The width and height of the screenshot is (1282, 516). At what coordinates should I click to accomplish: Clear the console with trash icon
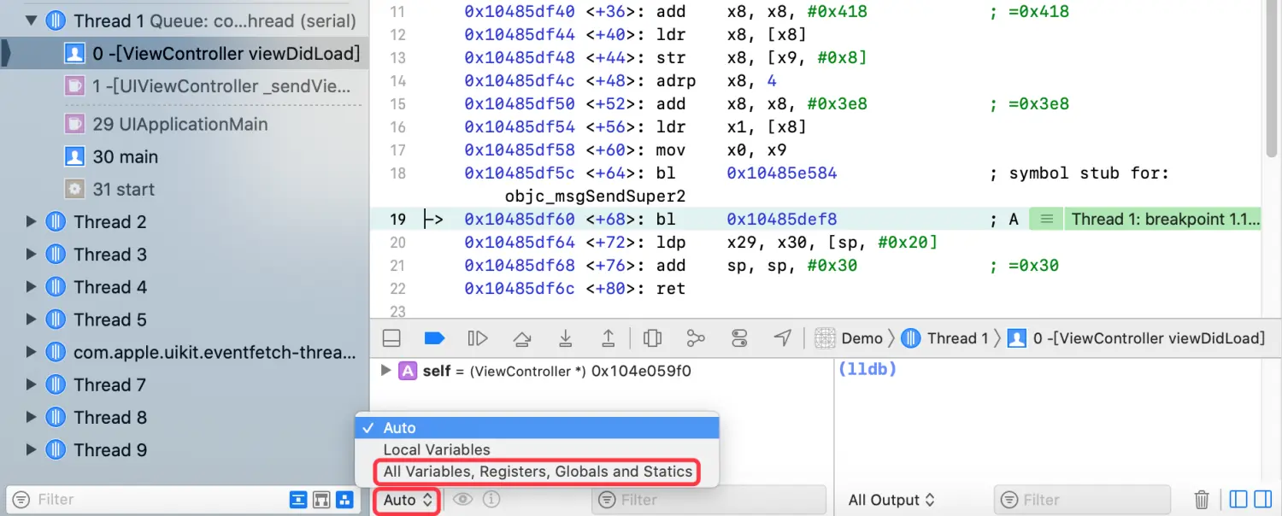click(1202, 500)
